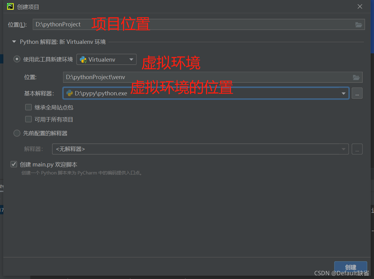Screen dimensions: 374x279
Task: Uncheck create main.py welcome script checkbox
Action: 14,164
